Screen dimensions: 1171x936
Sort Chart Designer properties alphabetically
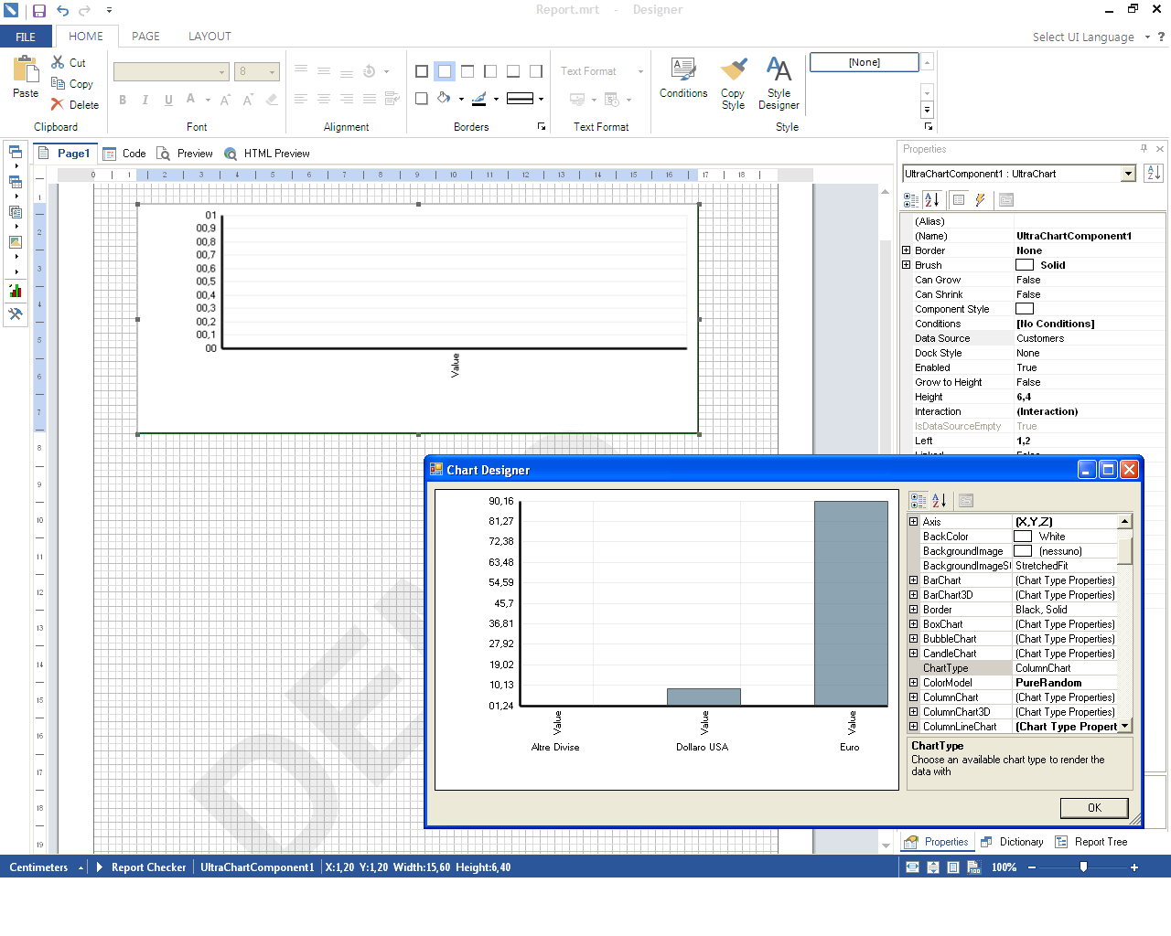click(x=939, y=500)
